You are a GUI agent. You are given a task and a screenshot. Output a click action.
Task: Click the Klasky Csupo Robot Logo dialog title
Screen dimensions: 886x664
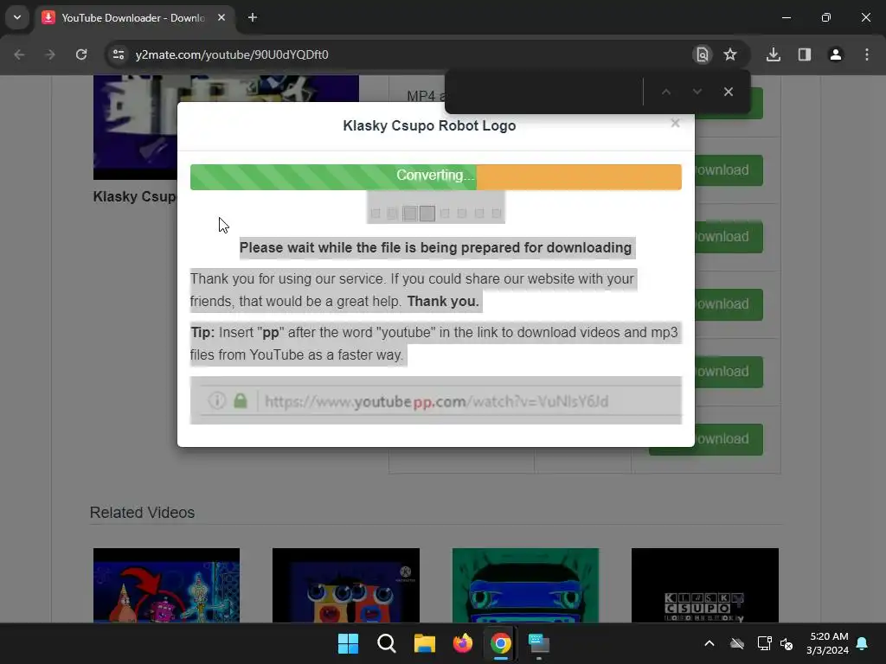[x=429, y=125]
